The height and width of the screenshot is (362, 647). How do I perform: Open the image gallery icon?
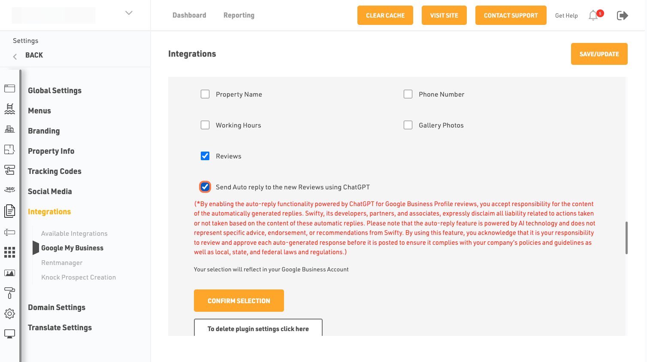(x=9, y=273)
